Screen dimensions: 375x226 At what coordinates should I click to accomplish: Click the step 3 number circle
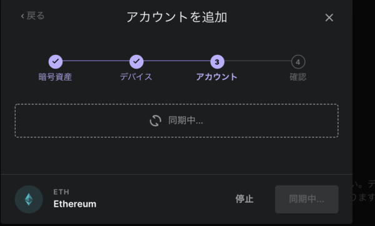217,62
